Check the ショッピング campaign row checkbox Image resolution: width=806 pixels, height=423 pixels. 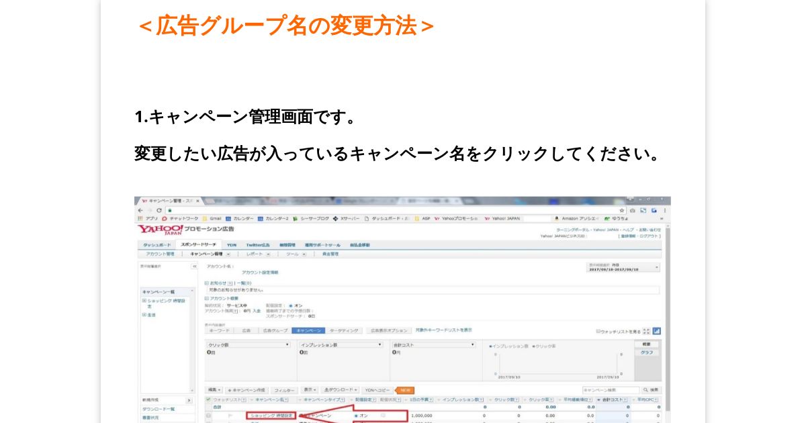[208, 416]
